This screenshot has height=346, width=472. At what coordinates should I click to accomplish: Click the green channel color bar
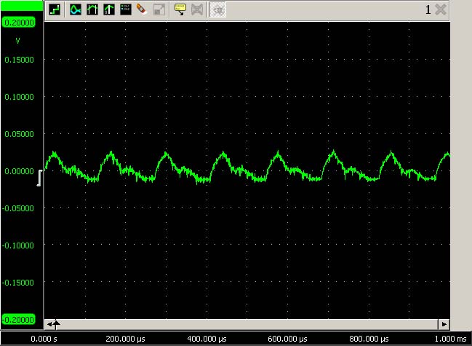point(22,6)
